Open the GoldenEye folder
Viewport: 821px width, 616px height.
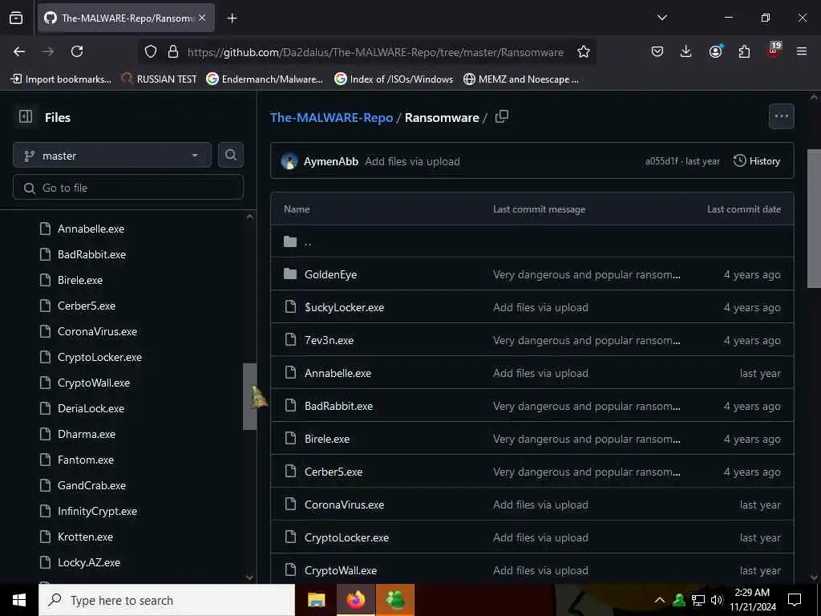[x=330, y=274]
